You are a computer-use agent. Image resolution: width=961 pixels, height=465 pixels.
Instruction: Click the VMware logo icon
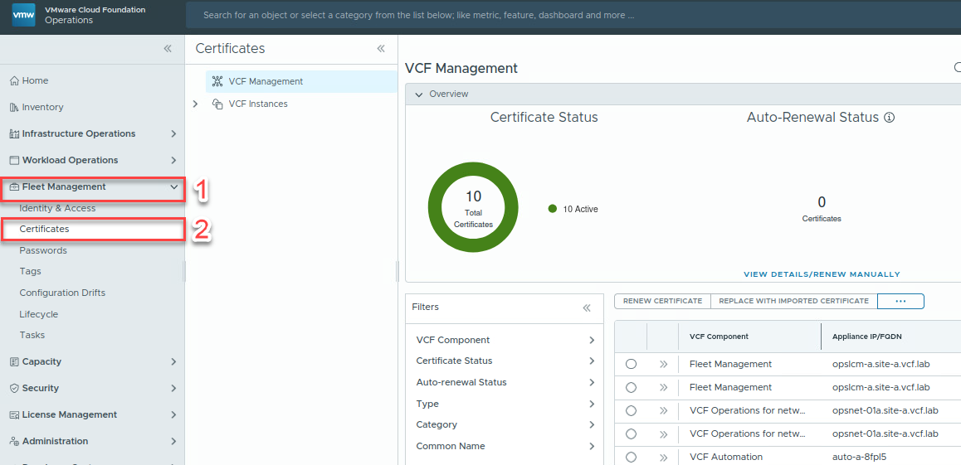pos(24,15)
